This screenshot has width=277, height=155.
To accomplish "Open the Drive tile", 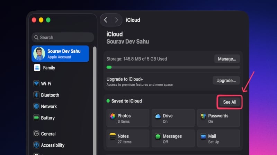I will click(x=173, y=118).
